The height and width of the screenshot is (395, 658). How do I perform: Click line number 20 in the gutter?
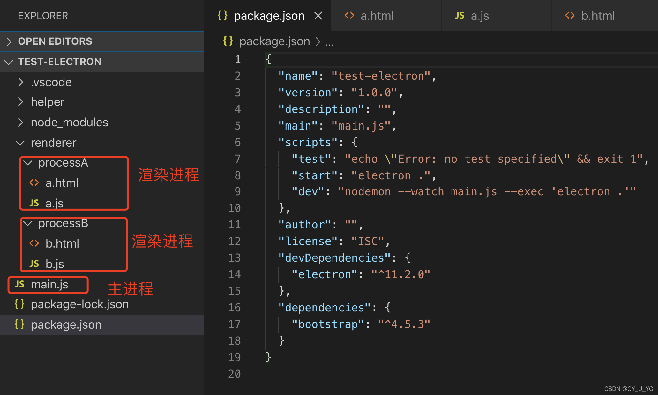(x=234, y=374)
